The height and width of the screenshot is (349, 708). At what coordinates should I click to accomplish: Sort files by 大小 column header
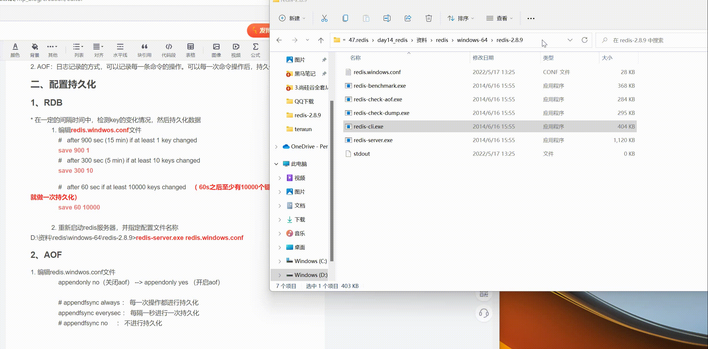click(607, 58)
